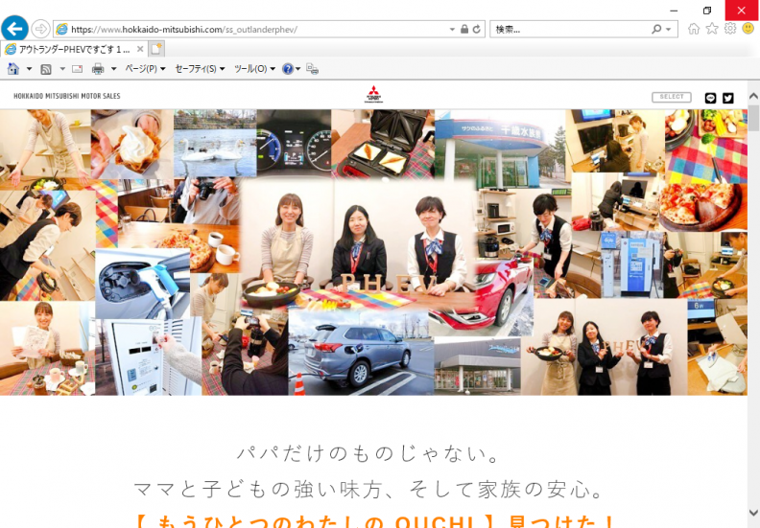Image resolution: width=760 pixels, height=528 pixels.
Task: Expand the Home button dropdown arrow
Action: point(29,69)
